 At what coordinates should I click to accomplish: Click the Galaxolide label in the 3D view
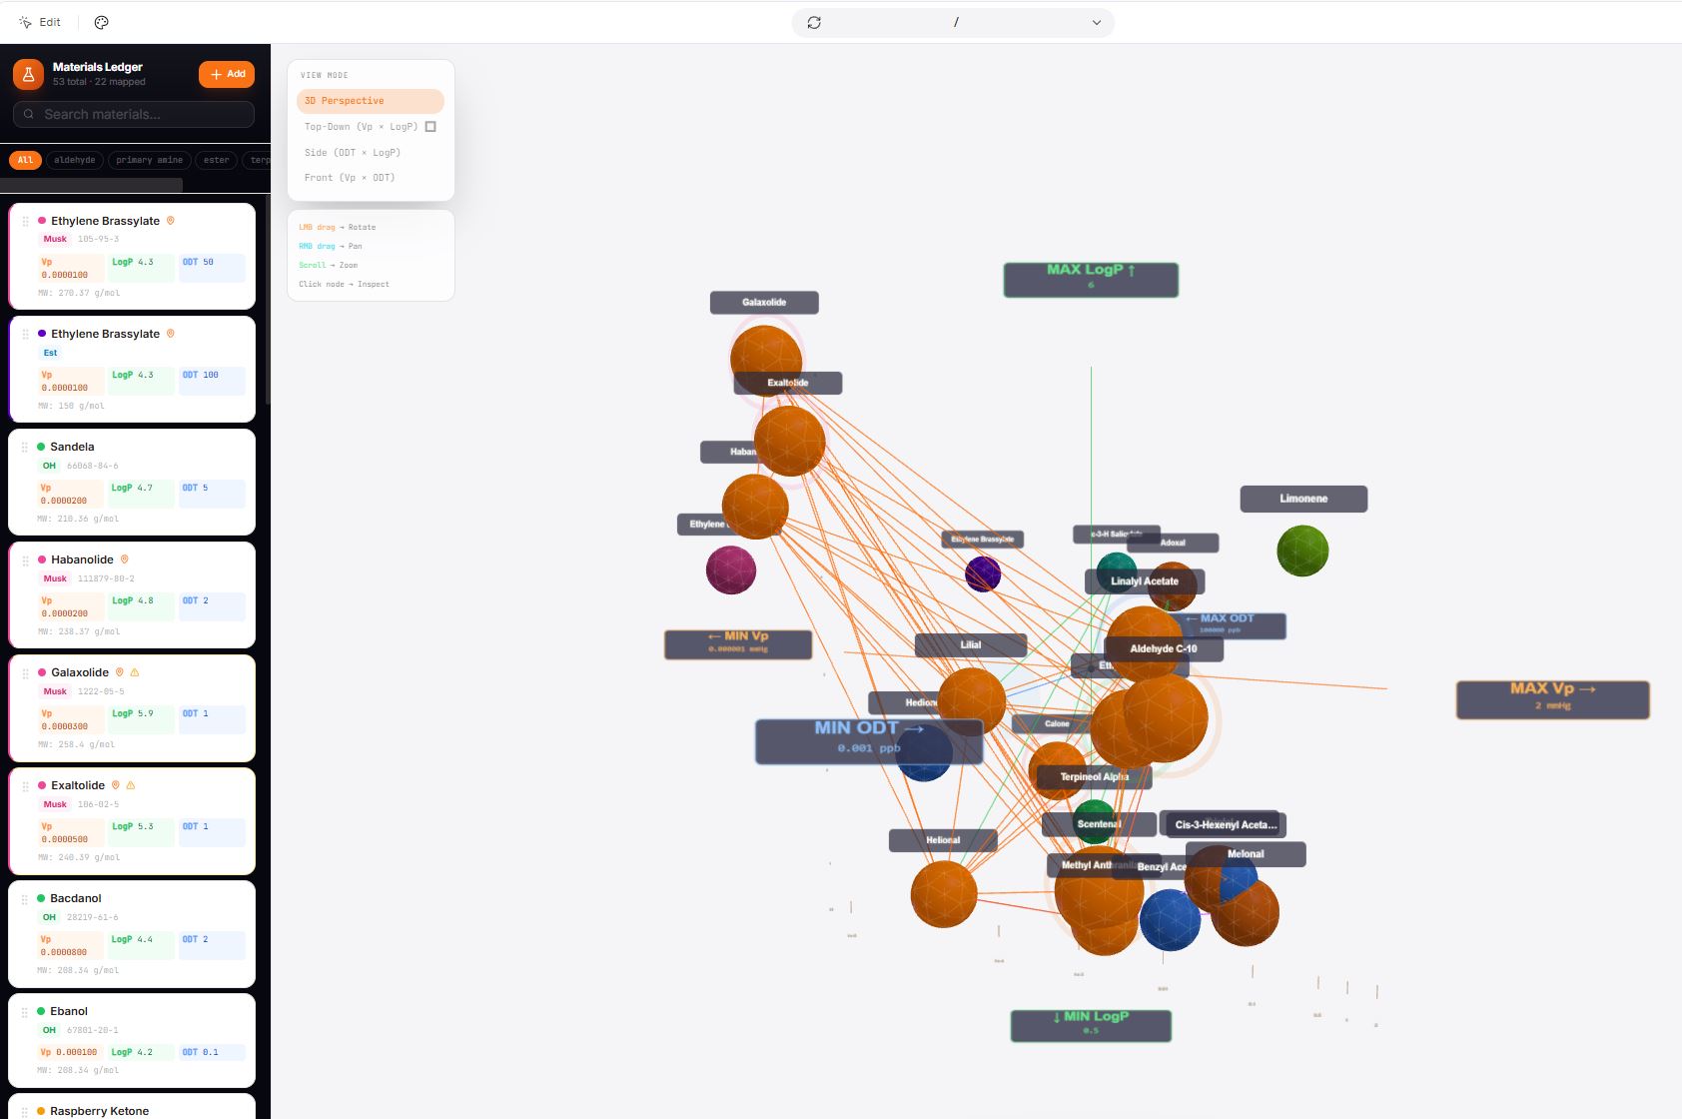(764, 303)
